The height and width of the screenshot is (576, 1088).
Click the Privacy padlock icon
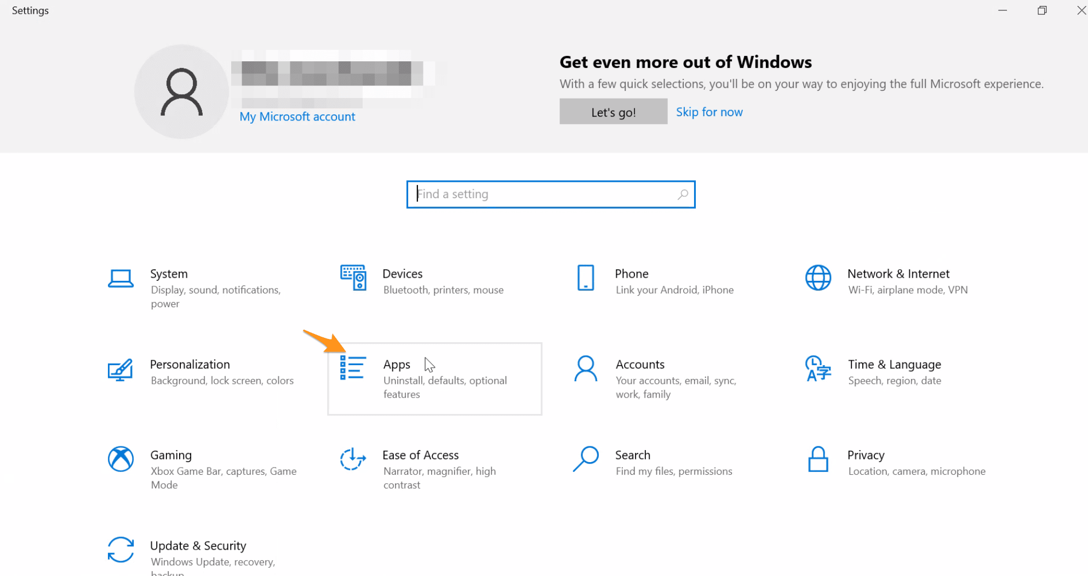[818, 459]
